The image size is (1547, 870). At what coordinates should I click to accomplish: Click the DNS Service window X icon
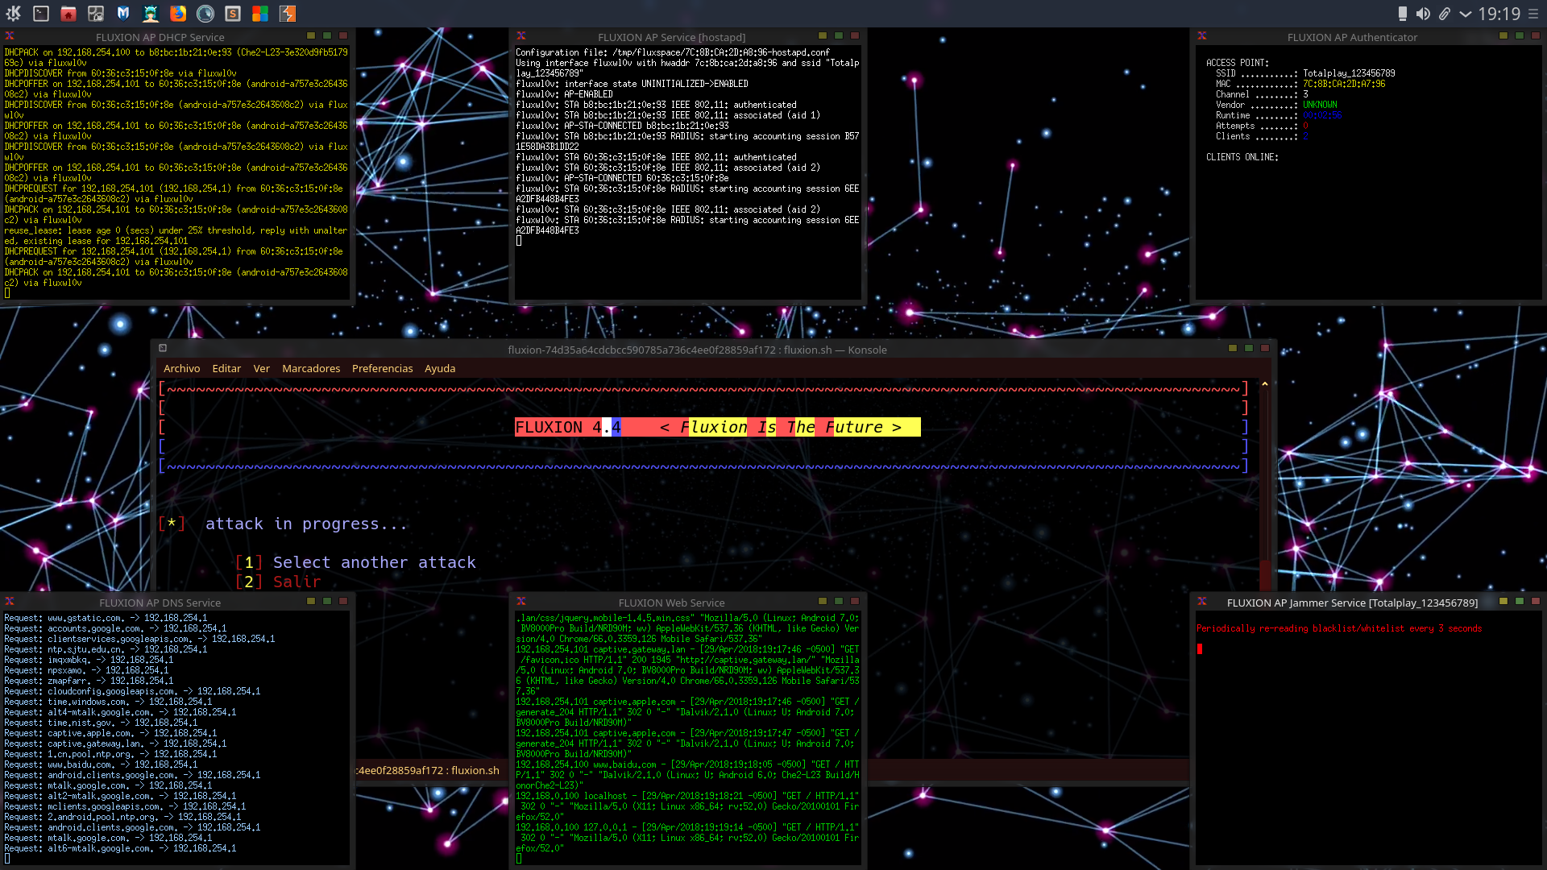coord(10,602)
